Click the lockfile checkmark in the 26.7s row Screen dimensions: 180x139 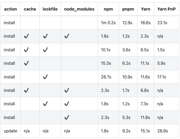tap(45, 77)
